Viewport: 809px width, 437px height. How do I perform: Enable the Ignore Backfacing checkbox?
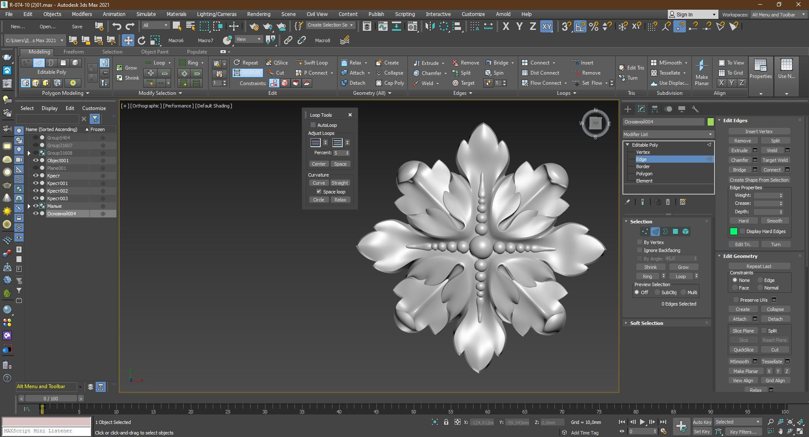click(x=640, y=250)
